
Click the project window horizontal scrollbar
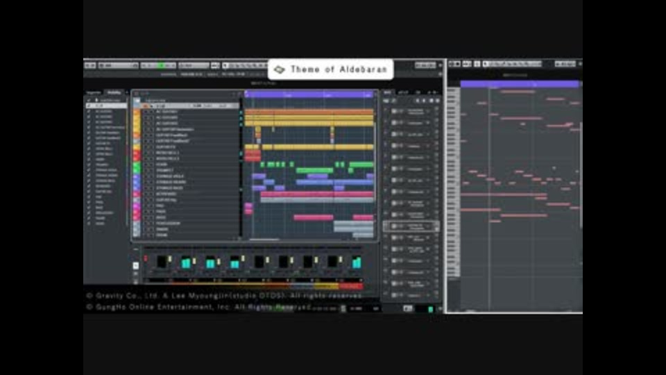coord(264,240)
